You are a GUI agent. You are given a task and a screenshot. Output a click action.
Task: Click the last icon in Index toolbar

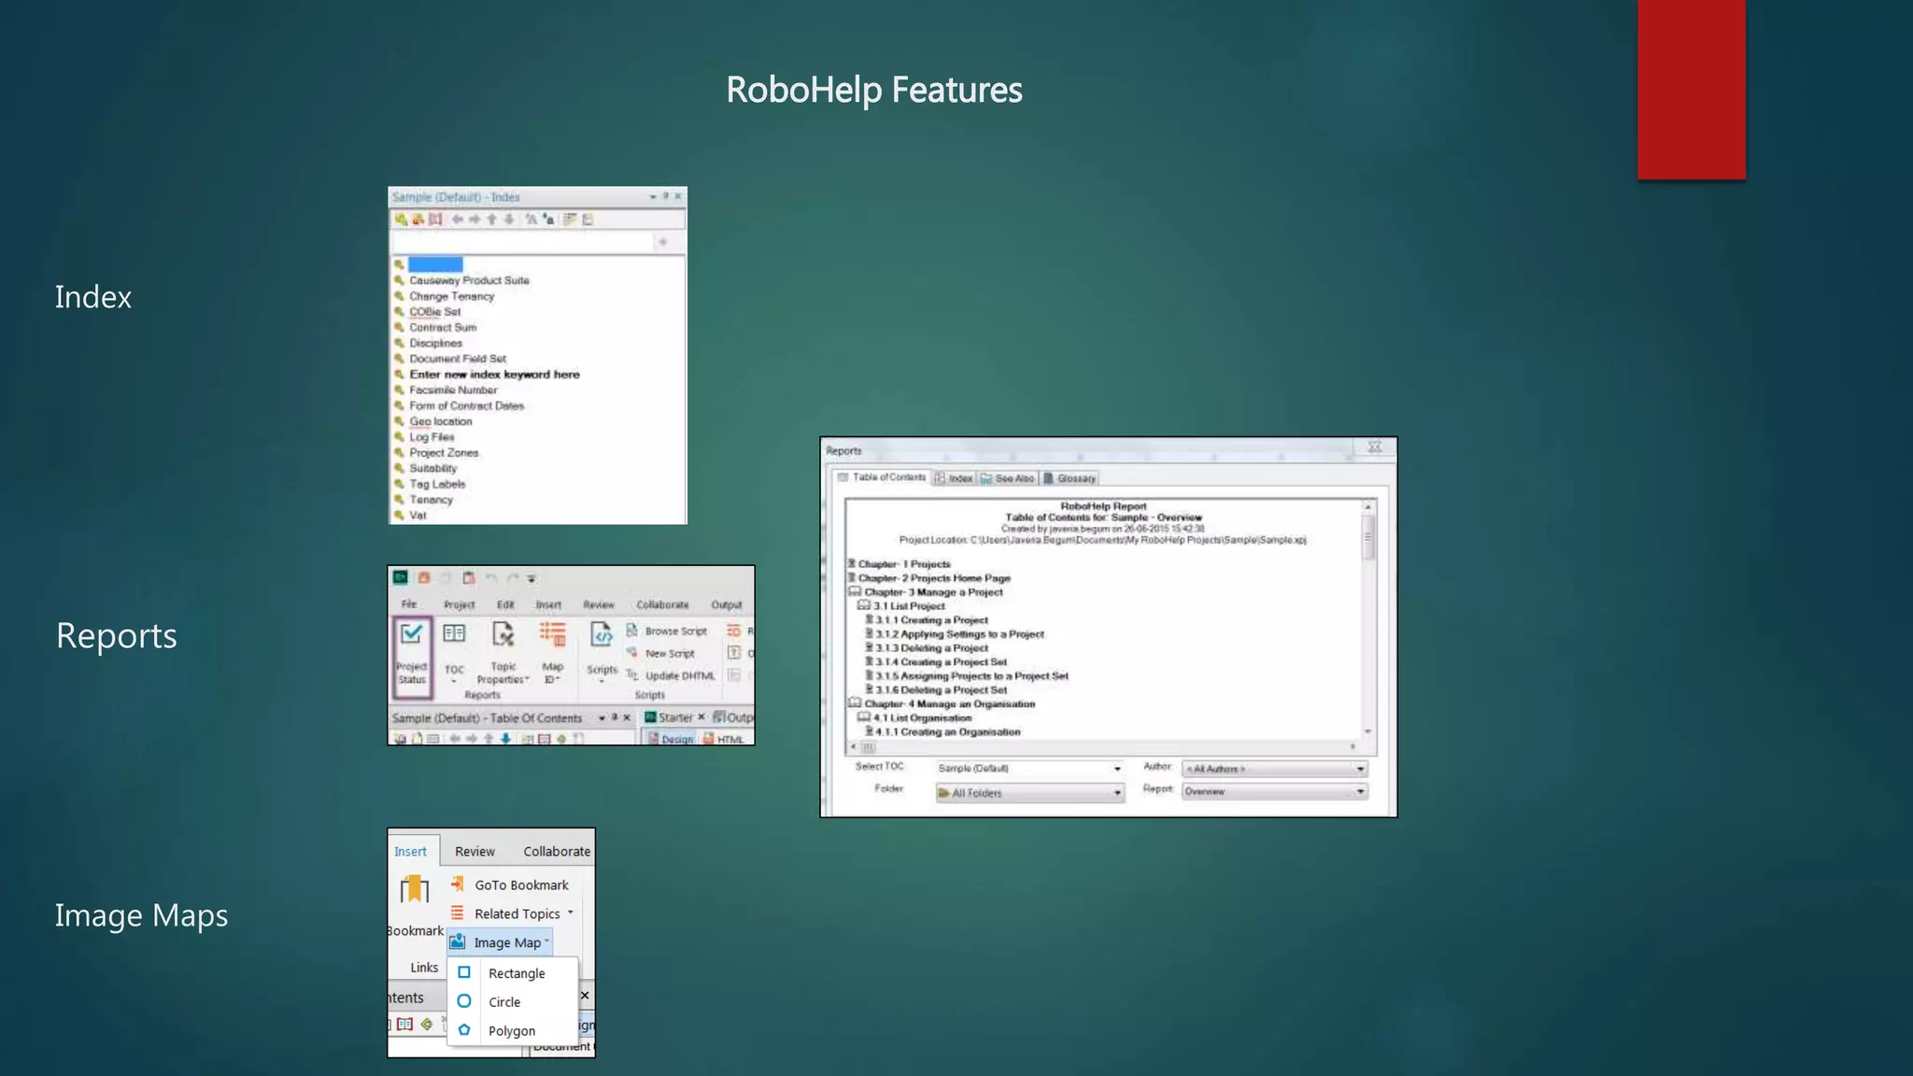click(x=588, y=219)
